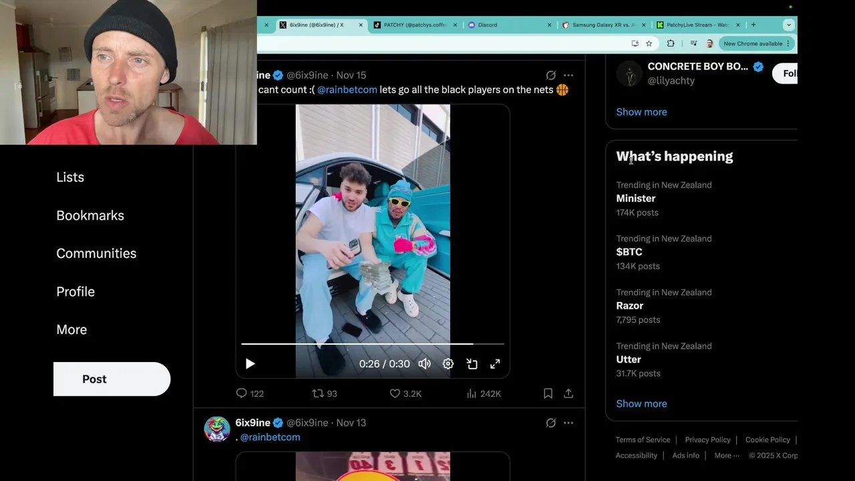Image resolution: width=855 pixels, height=481 pixels.
Task: Click New Chrome available update button
Action: click(x=753, y=43)
